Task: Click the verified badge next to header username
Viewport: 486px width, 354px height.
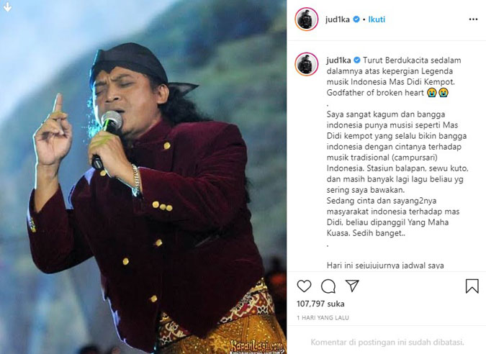Action: click(356, 19)
